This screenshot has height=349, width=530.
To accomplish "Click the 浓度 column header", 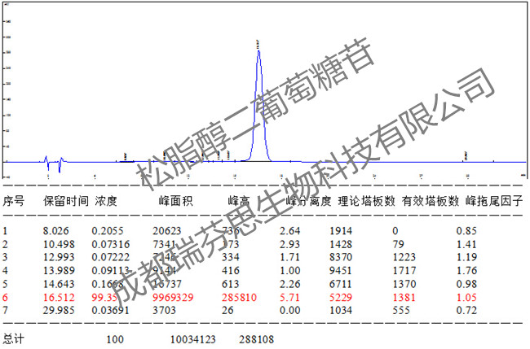I will coord(106,201).
